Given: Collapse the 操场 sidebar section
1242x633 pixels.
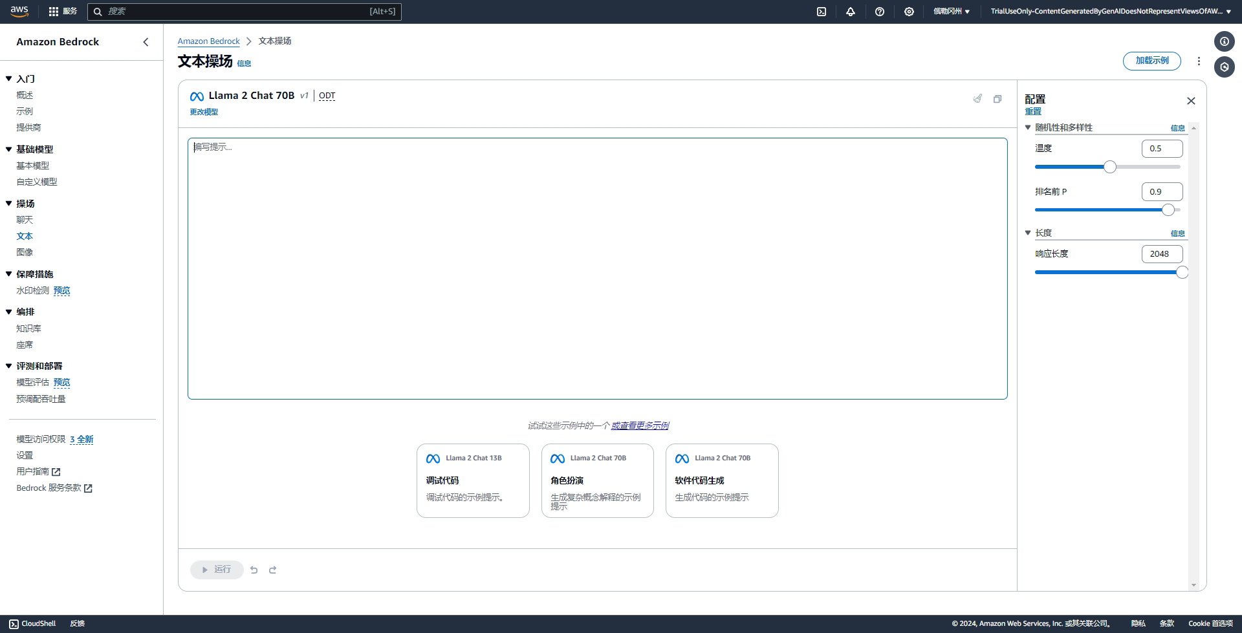Looking at the screenshot, I should pos(9,204).
